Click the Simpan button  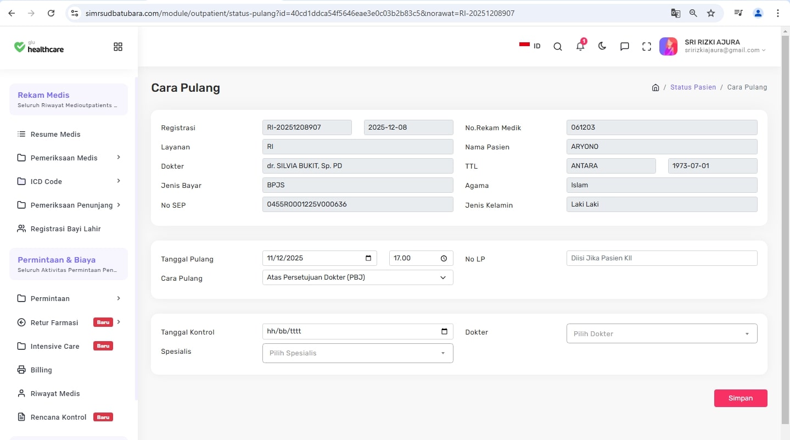click(741, 398)
